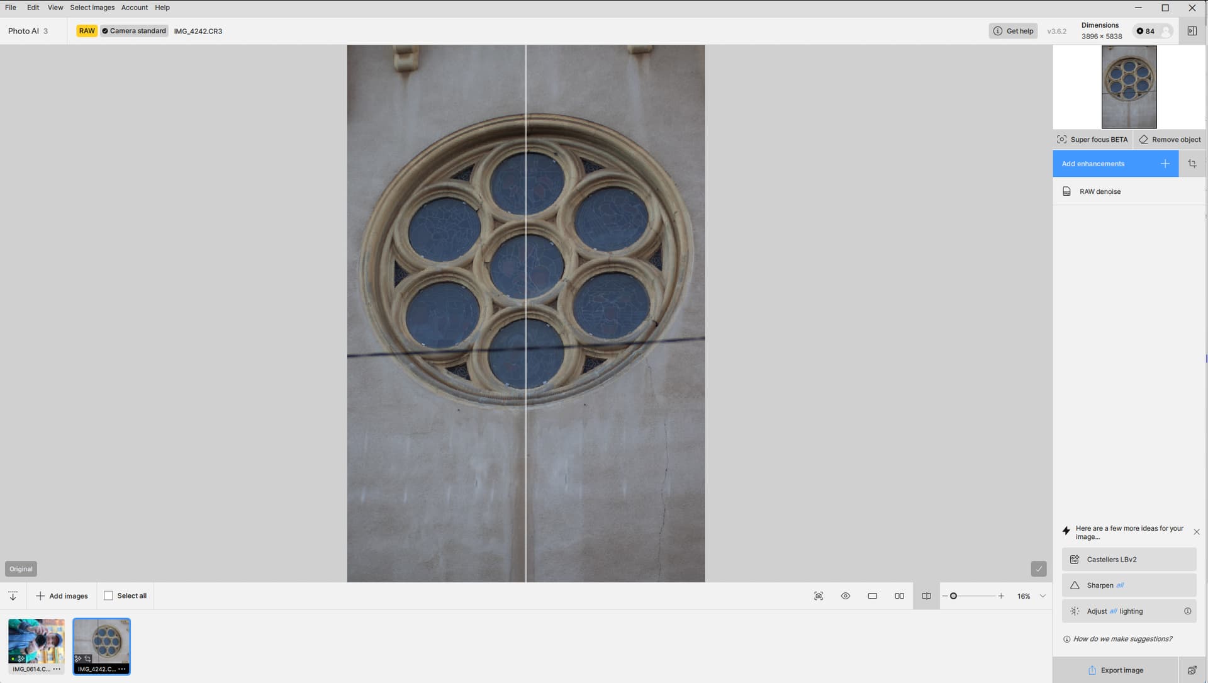This screenshot has width=1208, height=683.
Task: Expand Add enhancements with plus button
Action: click(1165, 164)
